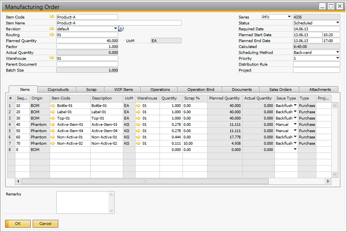Switch to the Operations tab
347x232 pixels.
coord(160,90)
